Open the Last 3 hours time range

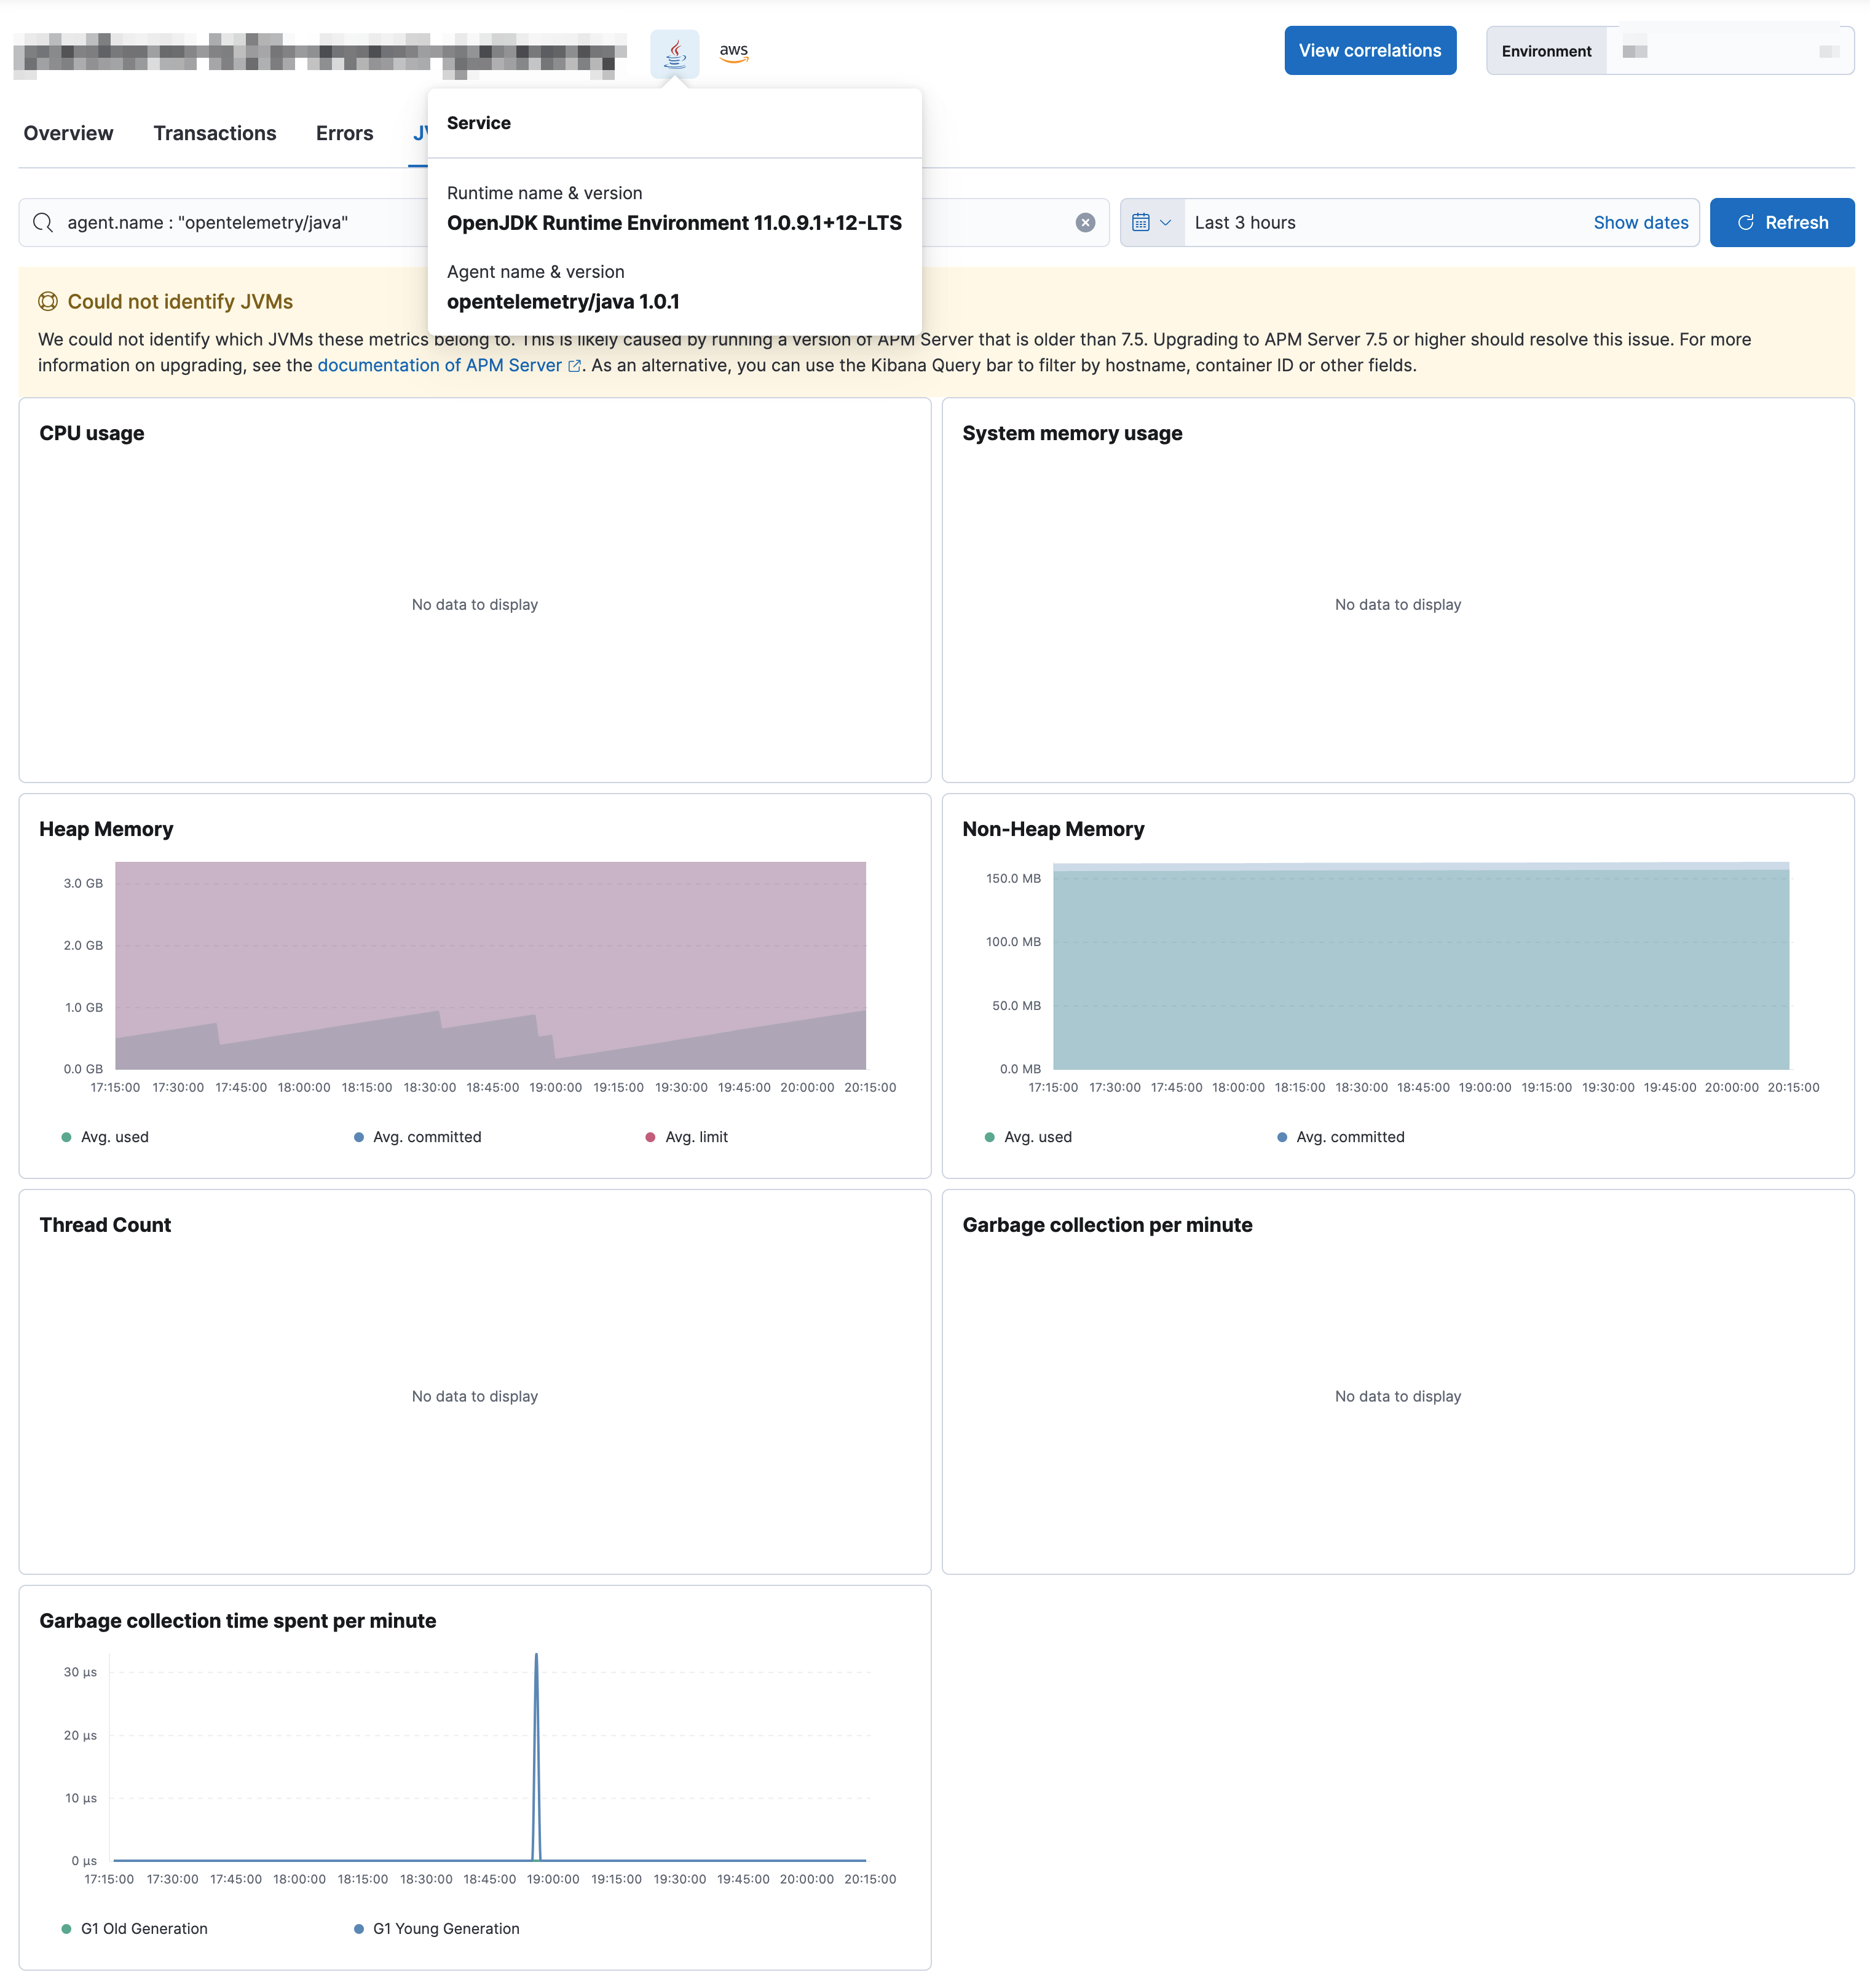pyautogui.click(x=1245, y=223)
